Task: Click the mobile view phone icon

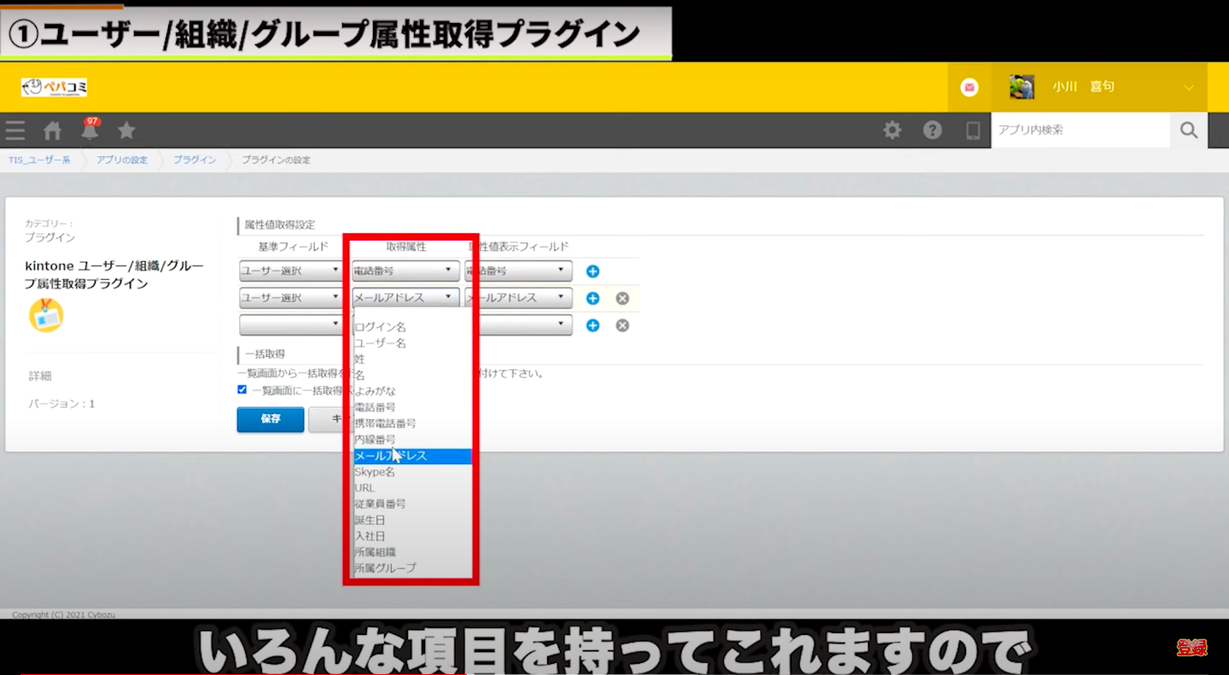Action: tap(972, 131)
